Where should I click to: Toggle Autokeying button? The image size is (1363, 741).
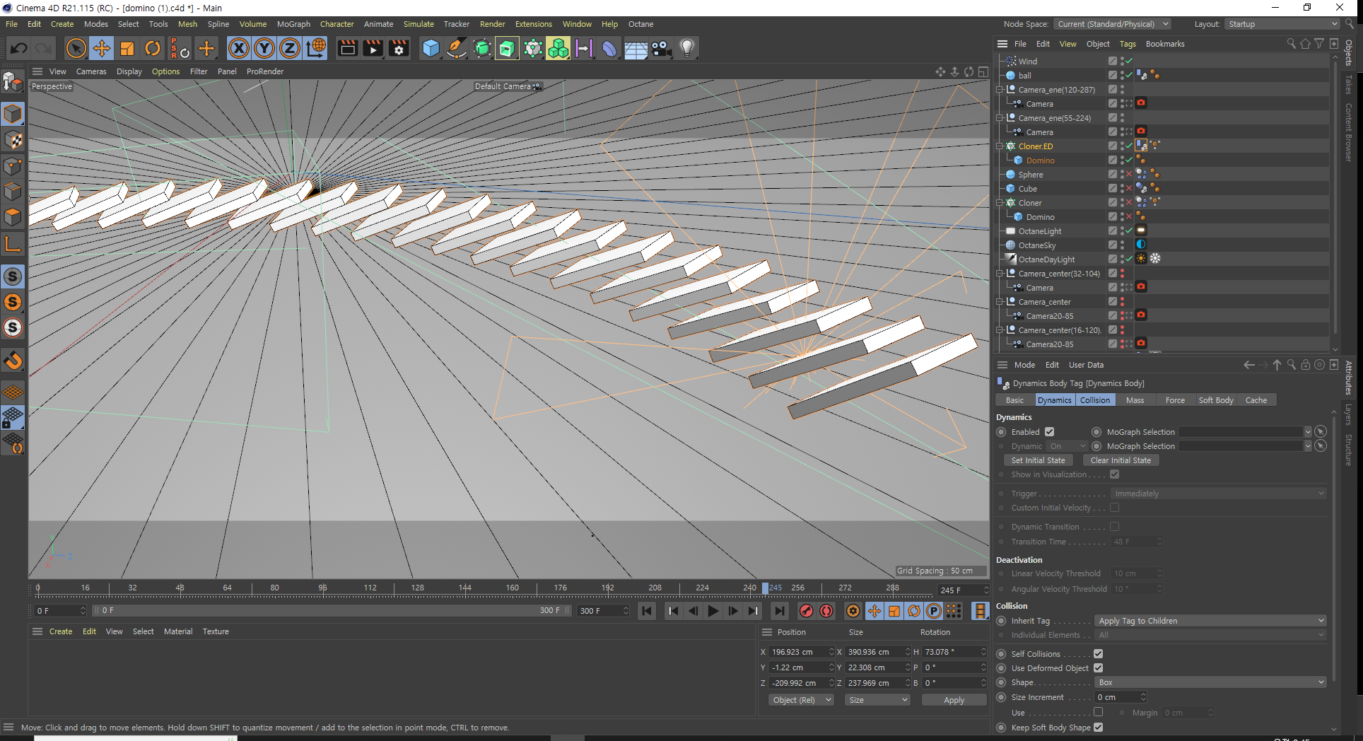[x=826, y=611]
